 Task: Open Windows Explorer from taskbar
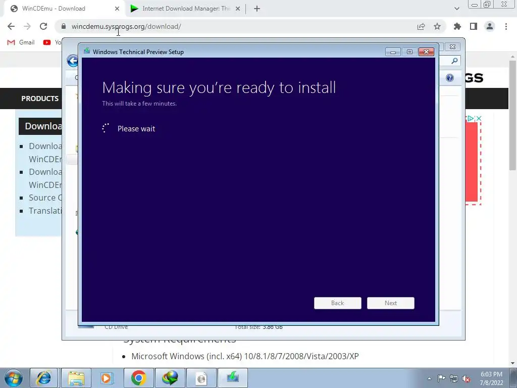tap(76, 378)
